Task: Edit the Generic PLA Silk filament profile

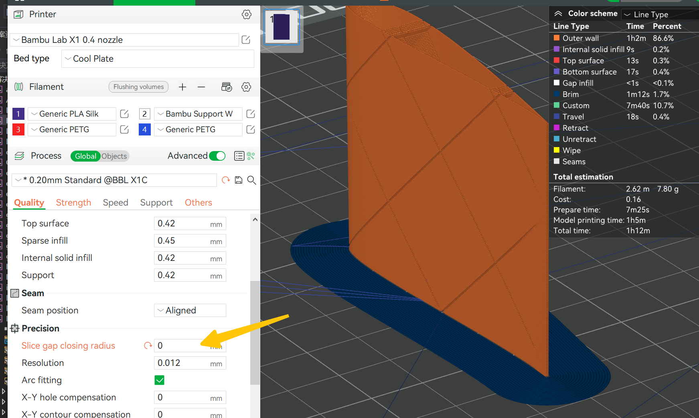Action: tap(124, 114)
